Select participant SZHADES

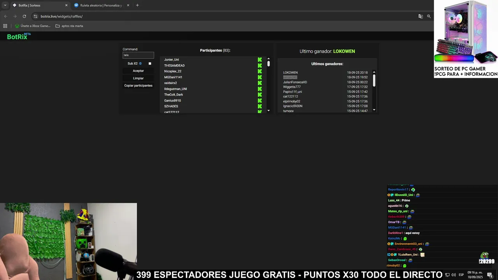tap(171, 106)
